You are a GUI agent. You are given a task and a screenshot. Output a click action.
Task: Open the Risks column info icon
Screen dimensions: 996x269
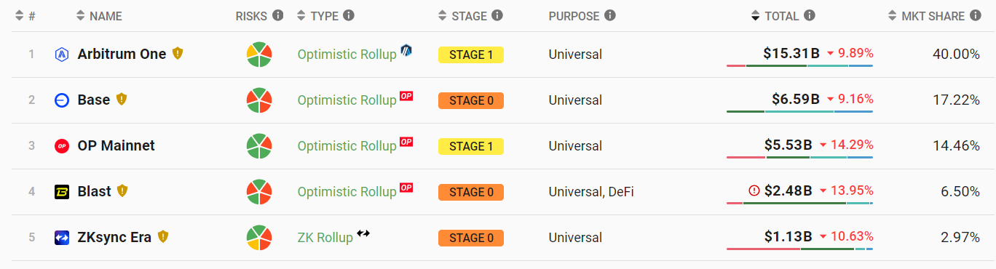pyautogui.click(x=277, y=15)
